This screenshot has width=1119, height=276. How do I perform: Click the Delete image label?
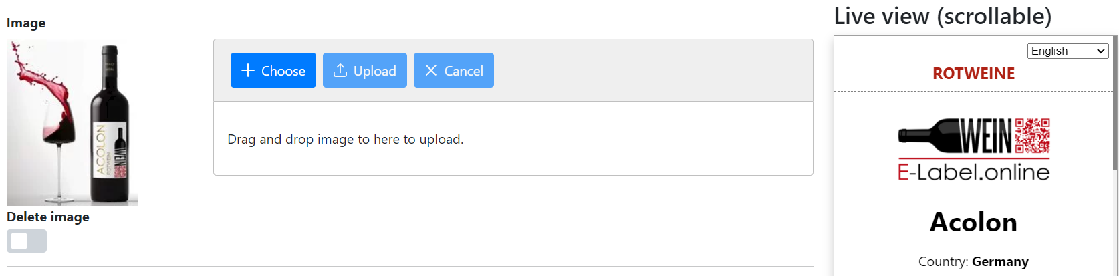48,217
